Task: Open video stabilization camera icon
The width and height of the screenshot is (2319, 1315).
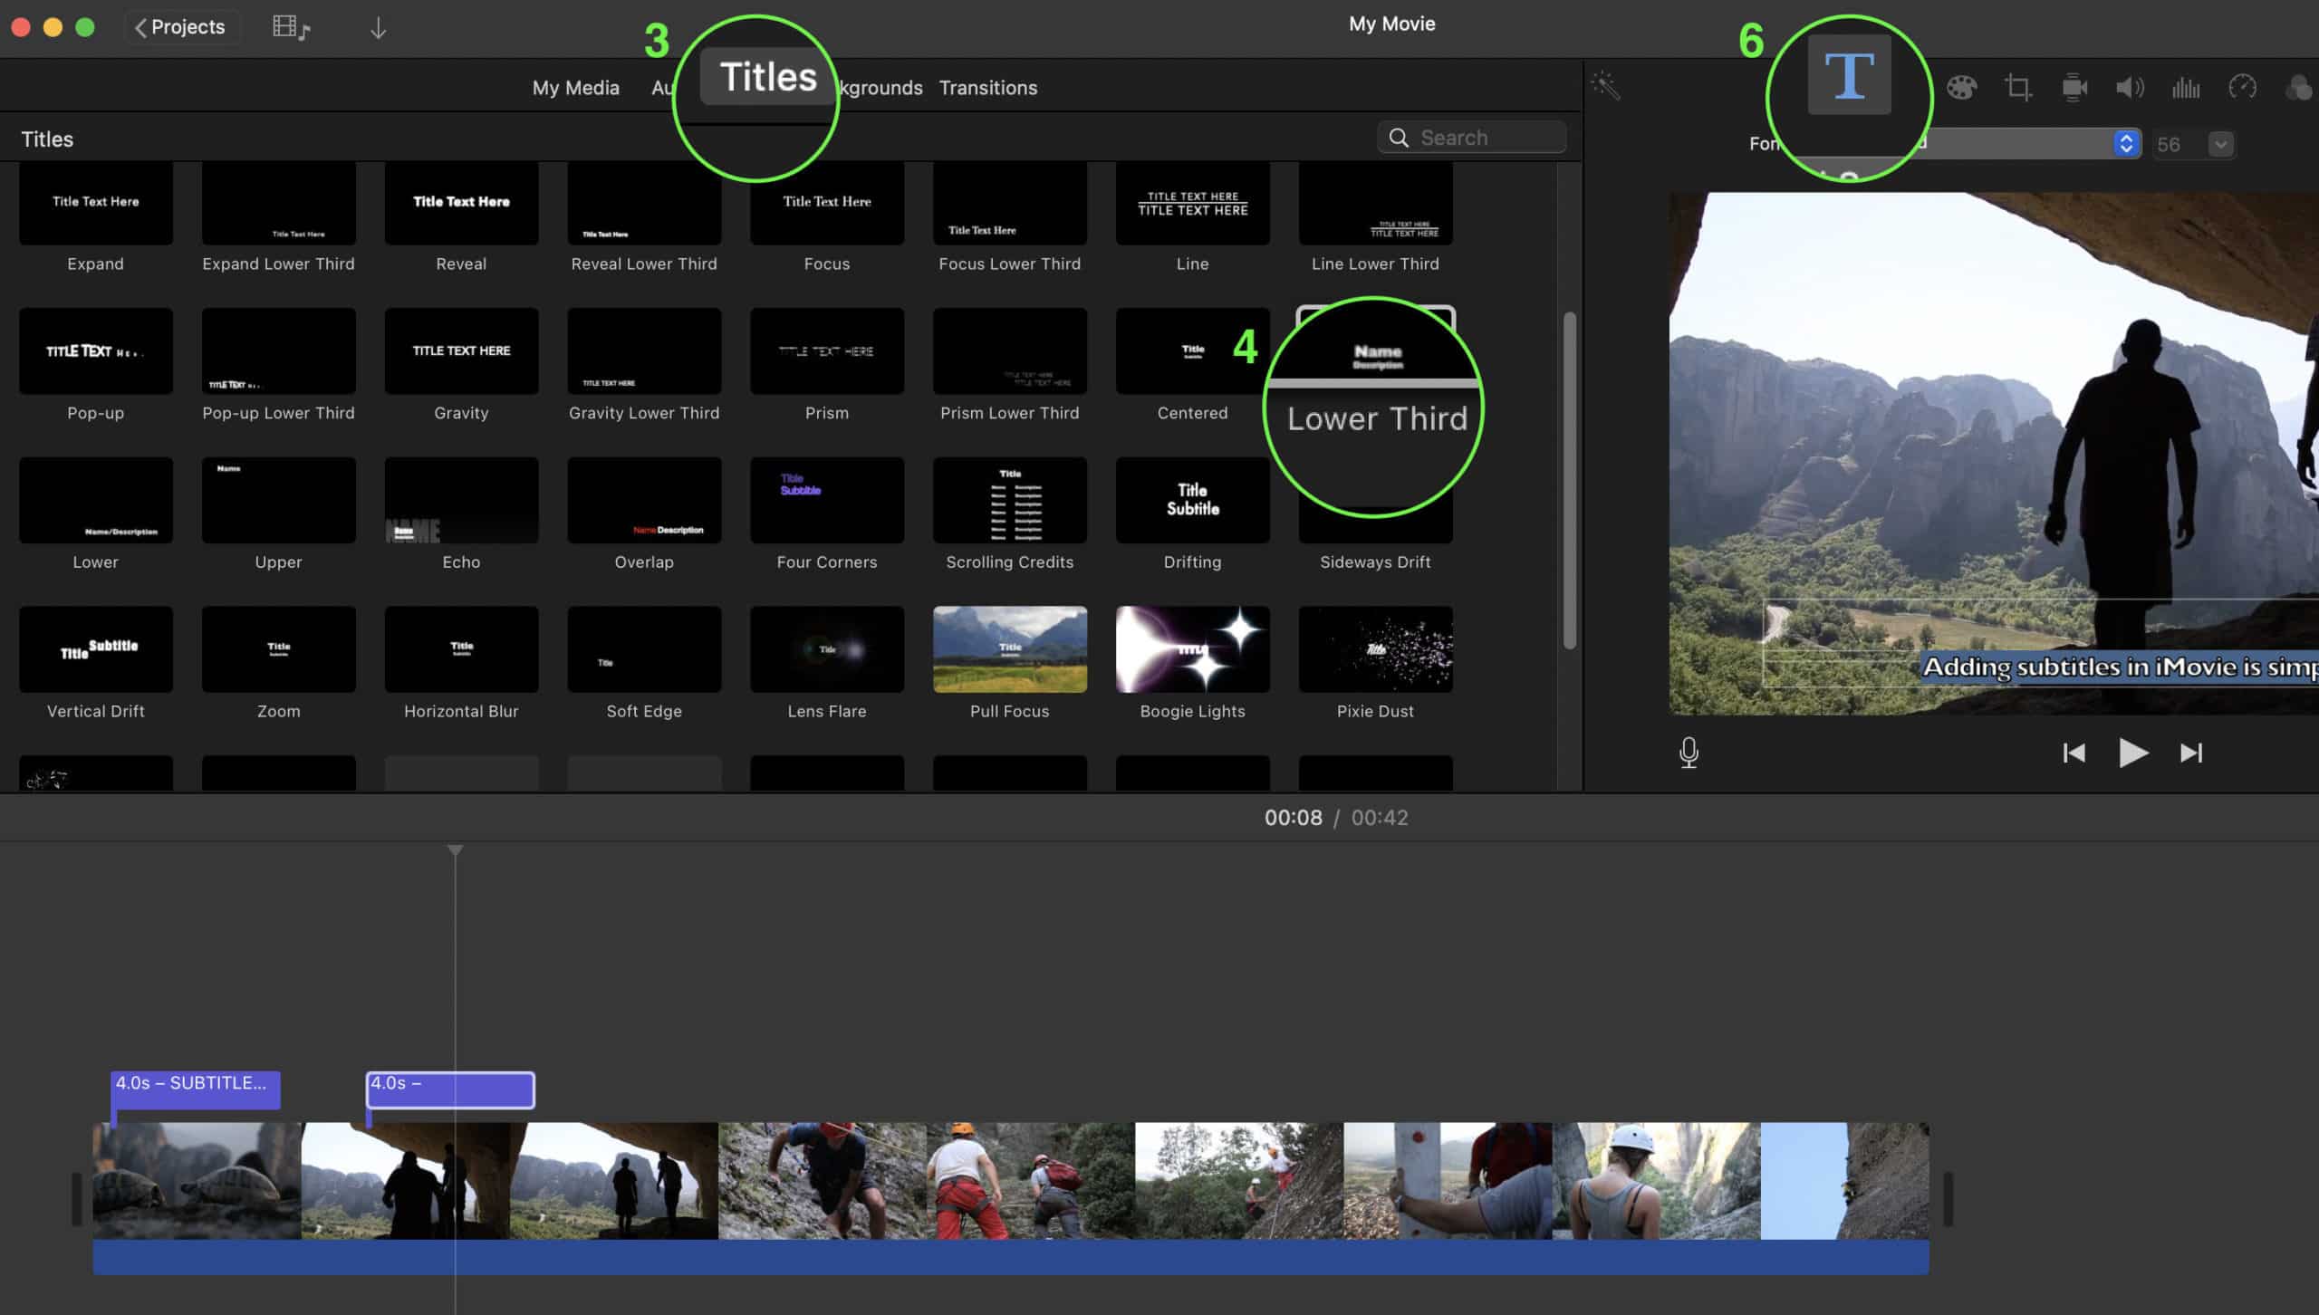Action: point(2074,88)
